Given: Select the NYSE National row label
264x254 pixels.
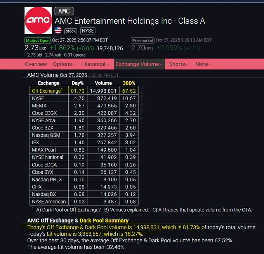Looking at the screenshot, I should (47, 157).
